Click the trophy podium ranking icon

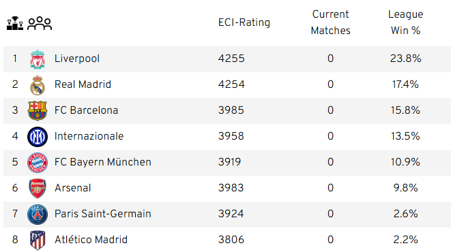[14, 23]
